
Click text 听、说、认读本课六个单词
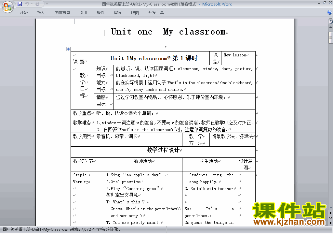[x=125, y=113]
